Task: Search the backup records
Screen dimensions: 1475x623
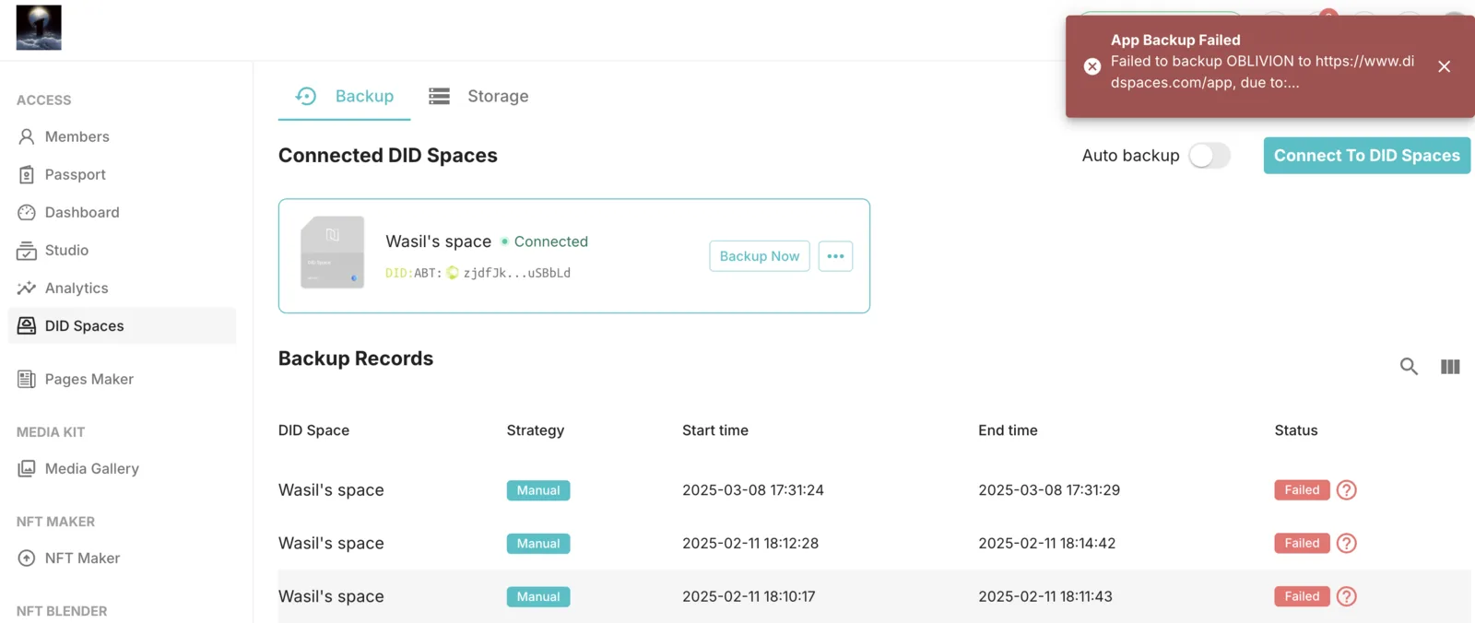Action: 1409,366
